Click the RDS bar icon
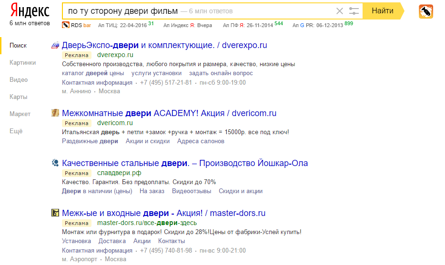The image size is (445, 265). pos(66,25)
